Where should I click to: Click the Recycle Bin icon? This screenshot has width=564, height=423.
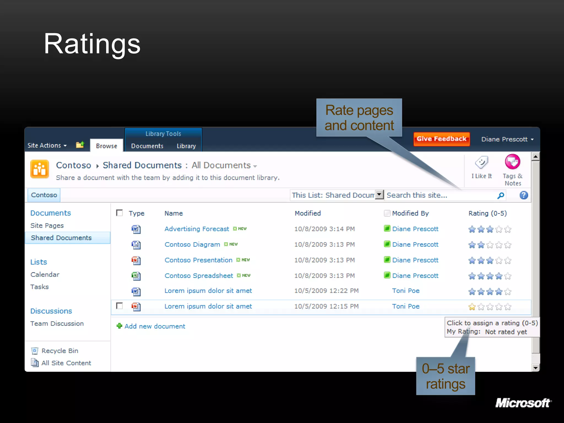pos(35,351)
